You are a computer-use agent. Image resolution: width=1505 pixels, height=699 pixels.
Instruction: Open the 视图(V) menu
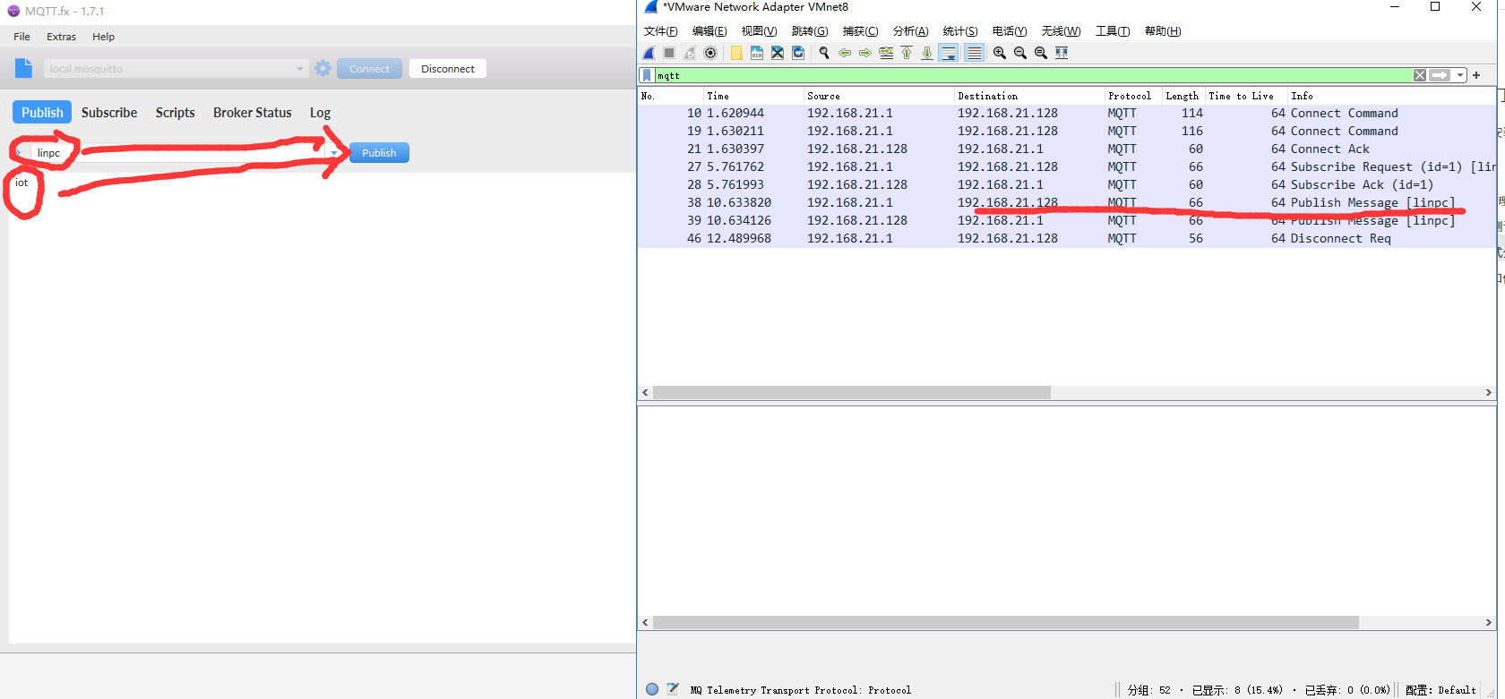point(759,31)
